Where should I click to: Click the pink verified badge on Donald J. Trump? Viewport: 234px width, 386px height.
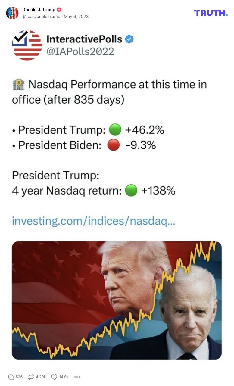(x=58, y=9)
